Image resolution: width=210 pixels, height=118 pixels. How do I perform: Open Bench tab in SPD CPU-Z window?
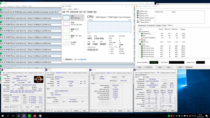pos(169,73)
